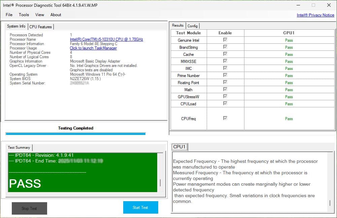Click the CPU1 description scrollbar thumb

coord(330,203)
